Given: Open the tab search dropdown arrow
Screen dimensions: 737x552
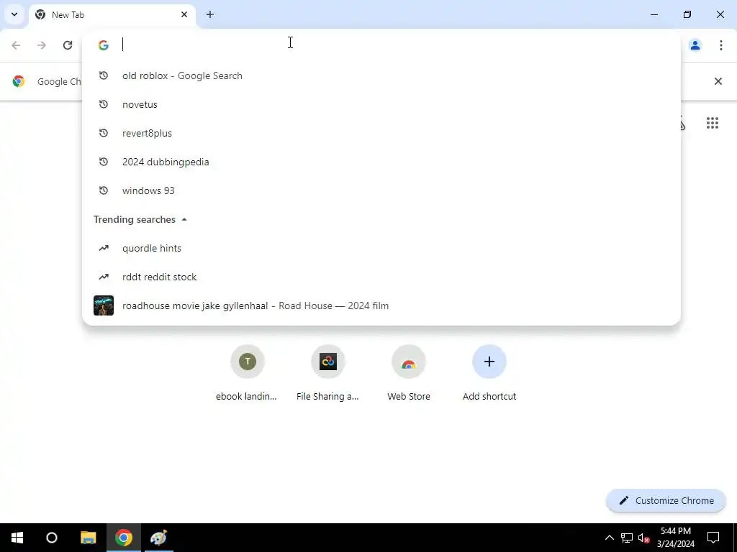Looking at the screenshot, I should click(14, 14).
